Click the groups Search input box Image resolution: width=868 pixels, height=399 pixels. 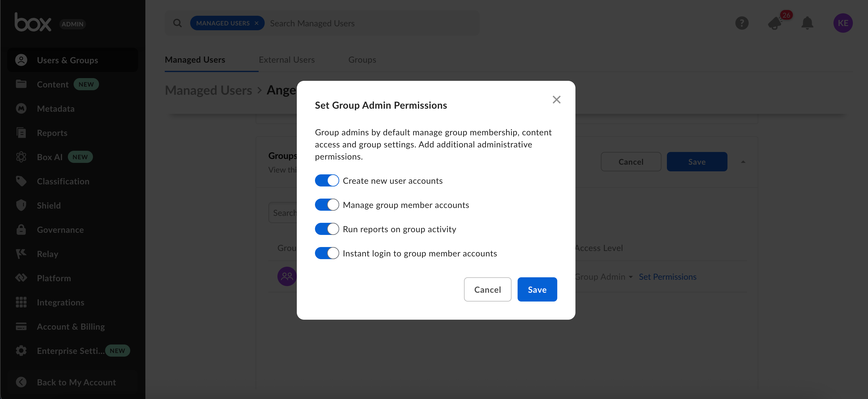point(283,213)
